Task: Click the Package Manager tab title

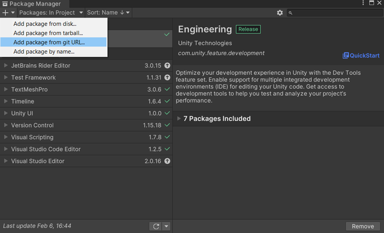Action: click(35, 4)
